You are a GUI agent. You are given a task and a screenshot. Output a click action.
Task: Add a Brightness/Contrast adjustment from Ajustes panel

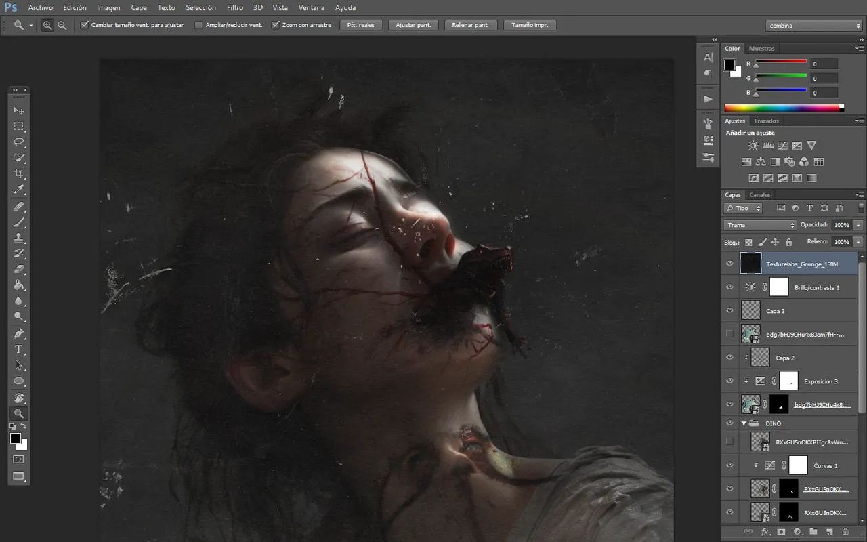click(x=753, y=145)
